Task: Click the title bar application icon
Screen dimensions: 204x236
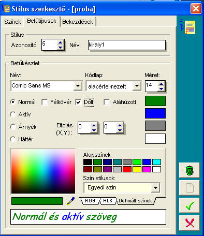Action: (x=6, y=9)
